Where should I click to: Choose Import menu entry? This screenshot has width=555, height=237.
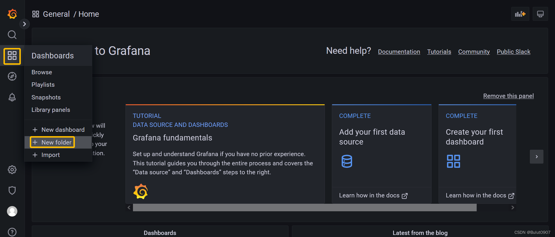[58, 155]
